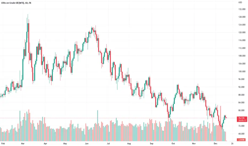Click the Mar label on the time axis
The height and width of the screenshot is (146, 248).
point(23,143)
